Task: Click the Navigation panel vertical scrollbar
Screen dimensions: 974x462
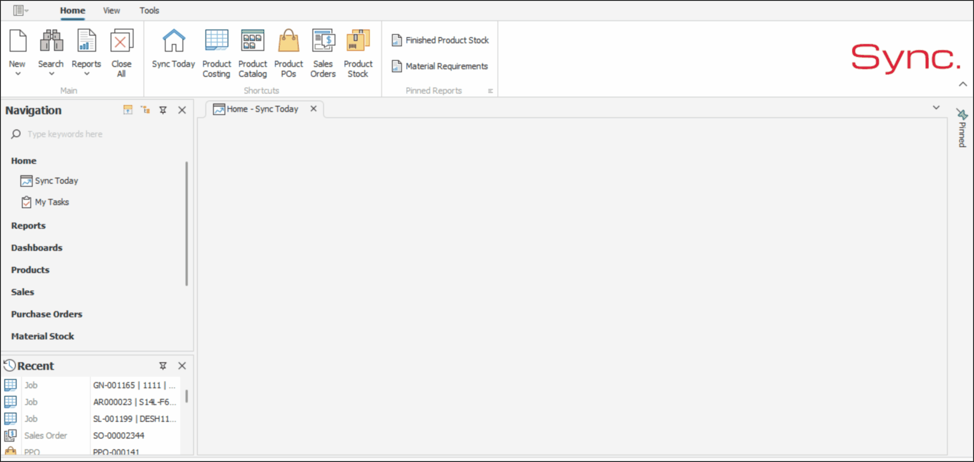Action: click(187, 224)
